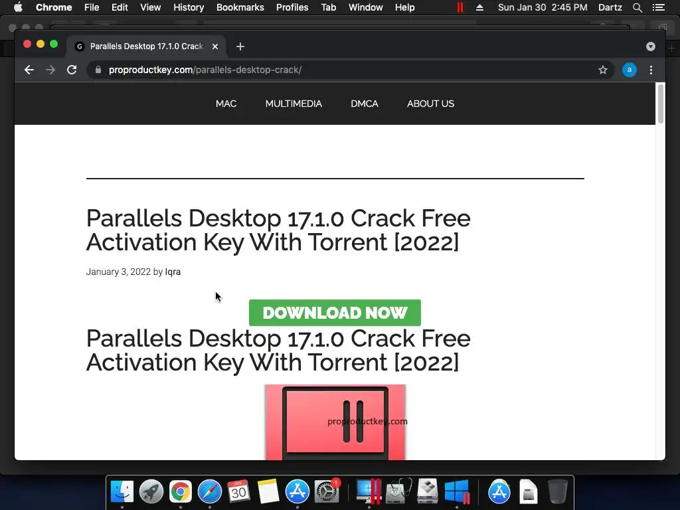Screen dimensions: 680x510
Task: Open Disk Utility from the Dock
Action: point(398,492)
